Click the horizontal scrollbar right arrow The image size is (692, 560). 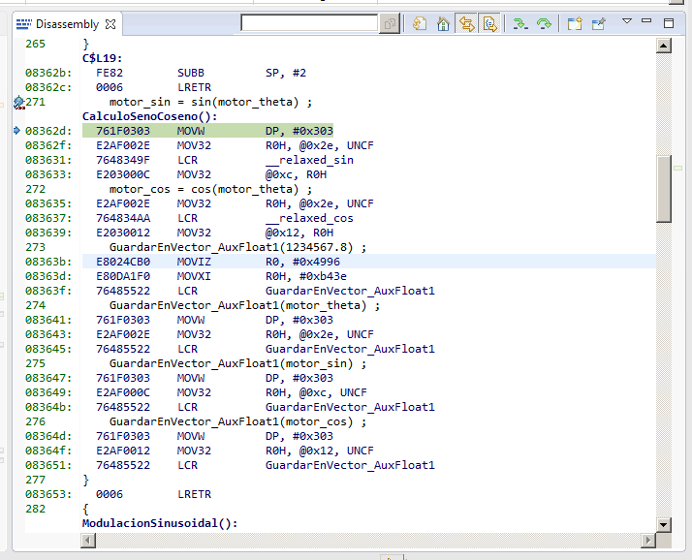click(x=647, y=541)
